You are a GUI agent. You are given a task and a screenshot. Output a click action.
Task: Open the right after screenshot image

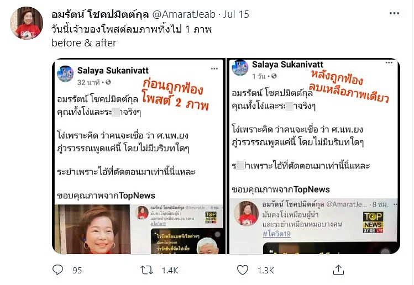[x=314, y=156]
